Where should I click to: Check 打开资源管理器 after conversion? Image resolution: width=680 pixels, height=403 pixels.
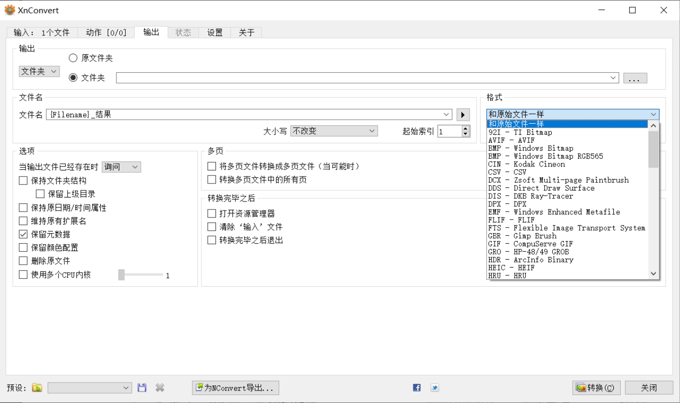tap(211, 213)
